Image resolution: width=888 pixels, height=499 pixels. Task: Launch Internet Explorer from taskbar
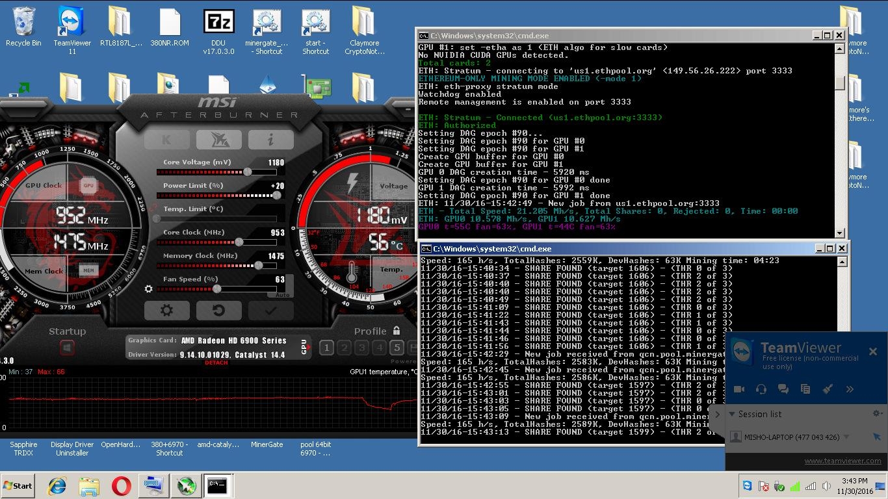pos(58,485)
